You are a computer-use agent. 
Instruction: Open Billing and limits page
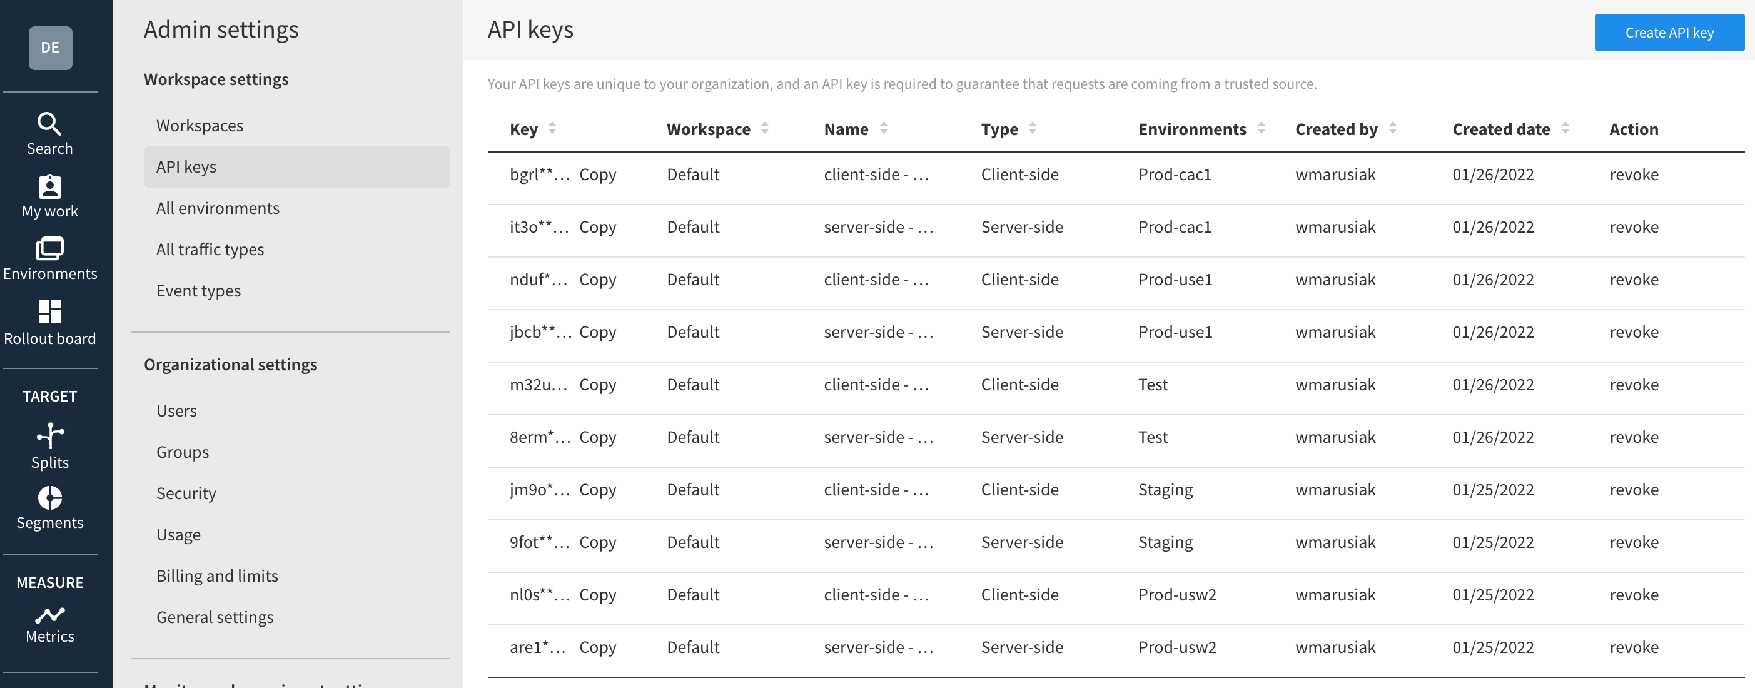[x=217, y=574]
